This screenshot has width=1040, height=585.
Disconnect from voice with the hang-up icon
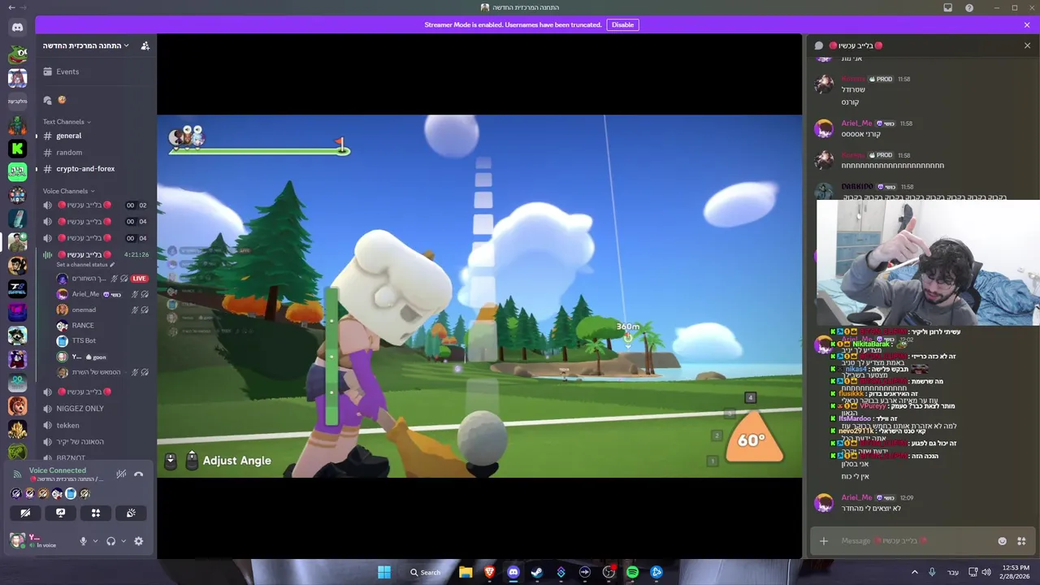(x=138, y=474)
